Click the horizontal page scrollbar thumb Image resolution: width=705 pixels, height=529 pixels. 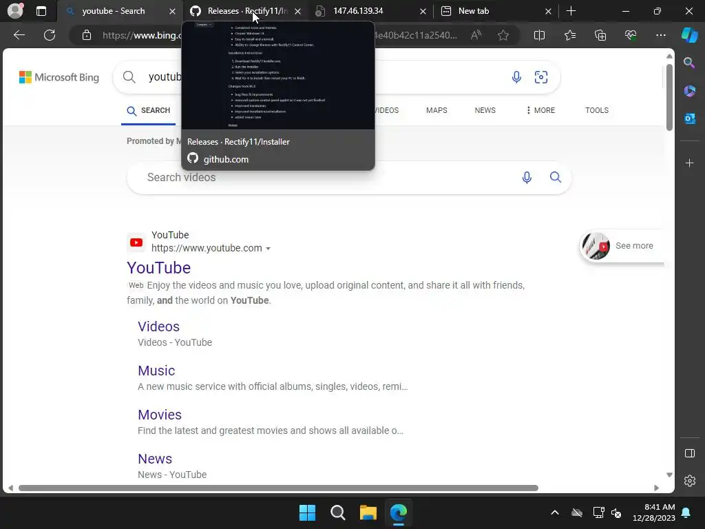point(278,488)
